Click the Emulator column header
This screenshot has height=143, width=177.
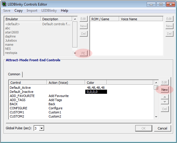[22, 19]
